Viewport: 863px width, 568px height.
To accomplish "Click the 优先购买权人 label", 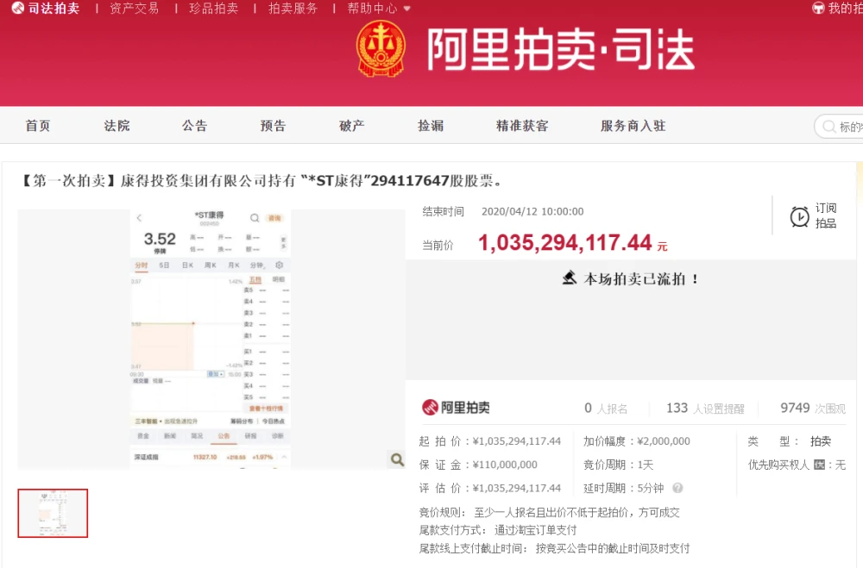I will point(778,465).
